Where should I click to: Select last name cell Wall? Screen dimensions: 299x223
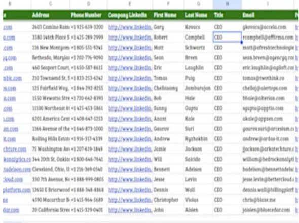tap(199, 190)
